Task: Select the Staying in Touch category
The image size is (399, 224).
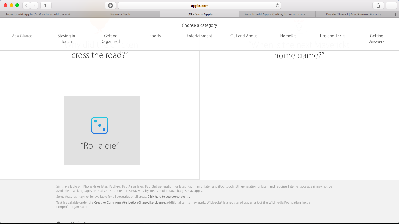Action: click(66, 38)
